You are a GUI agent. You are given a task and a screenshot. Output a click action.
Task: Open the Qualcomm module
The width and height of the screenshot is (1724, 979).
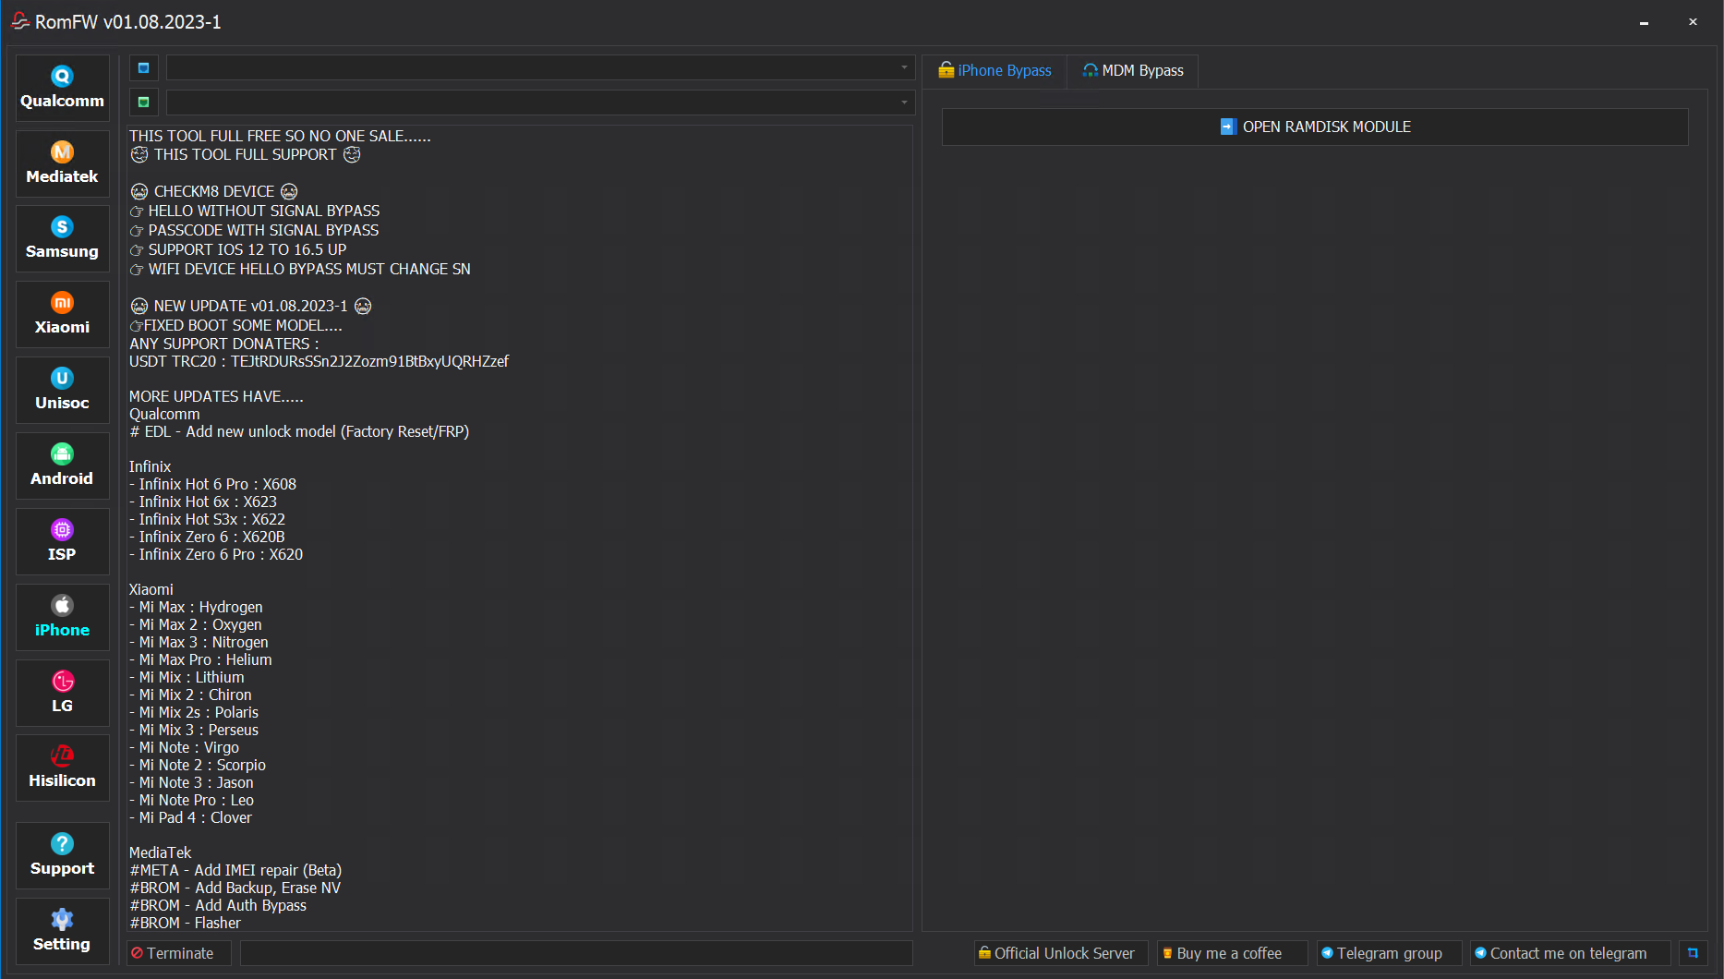pyautogui.click(x=62, y=88)
